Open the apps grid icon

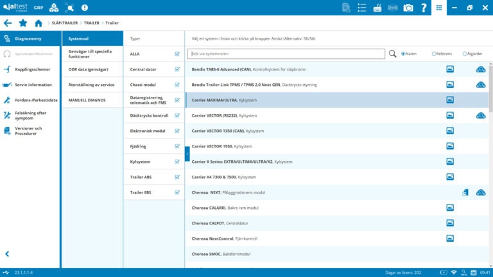coord(439,8)
